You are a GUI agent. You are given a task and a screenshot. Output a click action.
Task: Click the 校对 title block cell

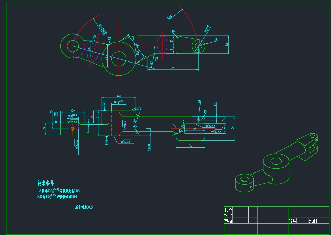click(228, 216)
